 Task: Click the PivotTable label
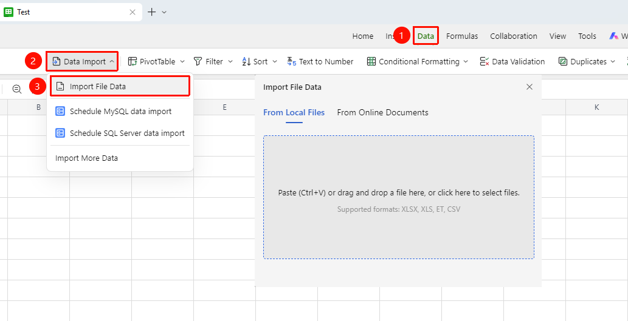click(157, 61)
